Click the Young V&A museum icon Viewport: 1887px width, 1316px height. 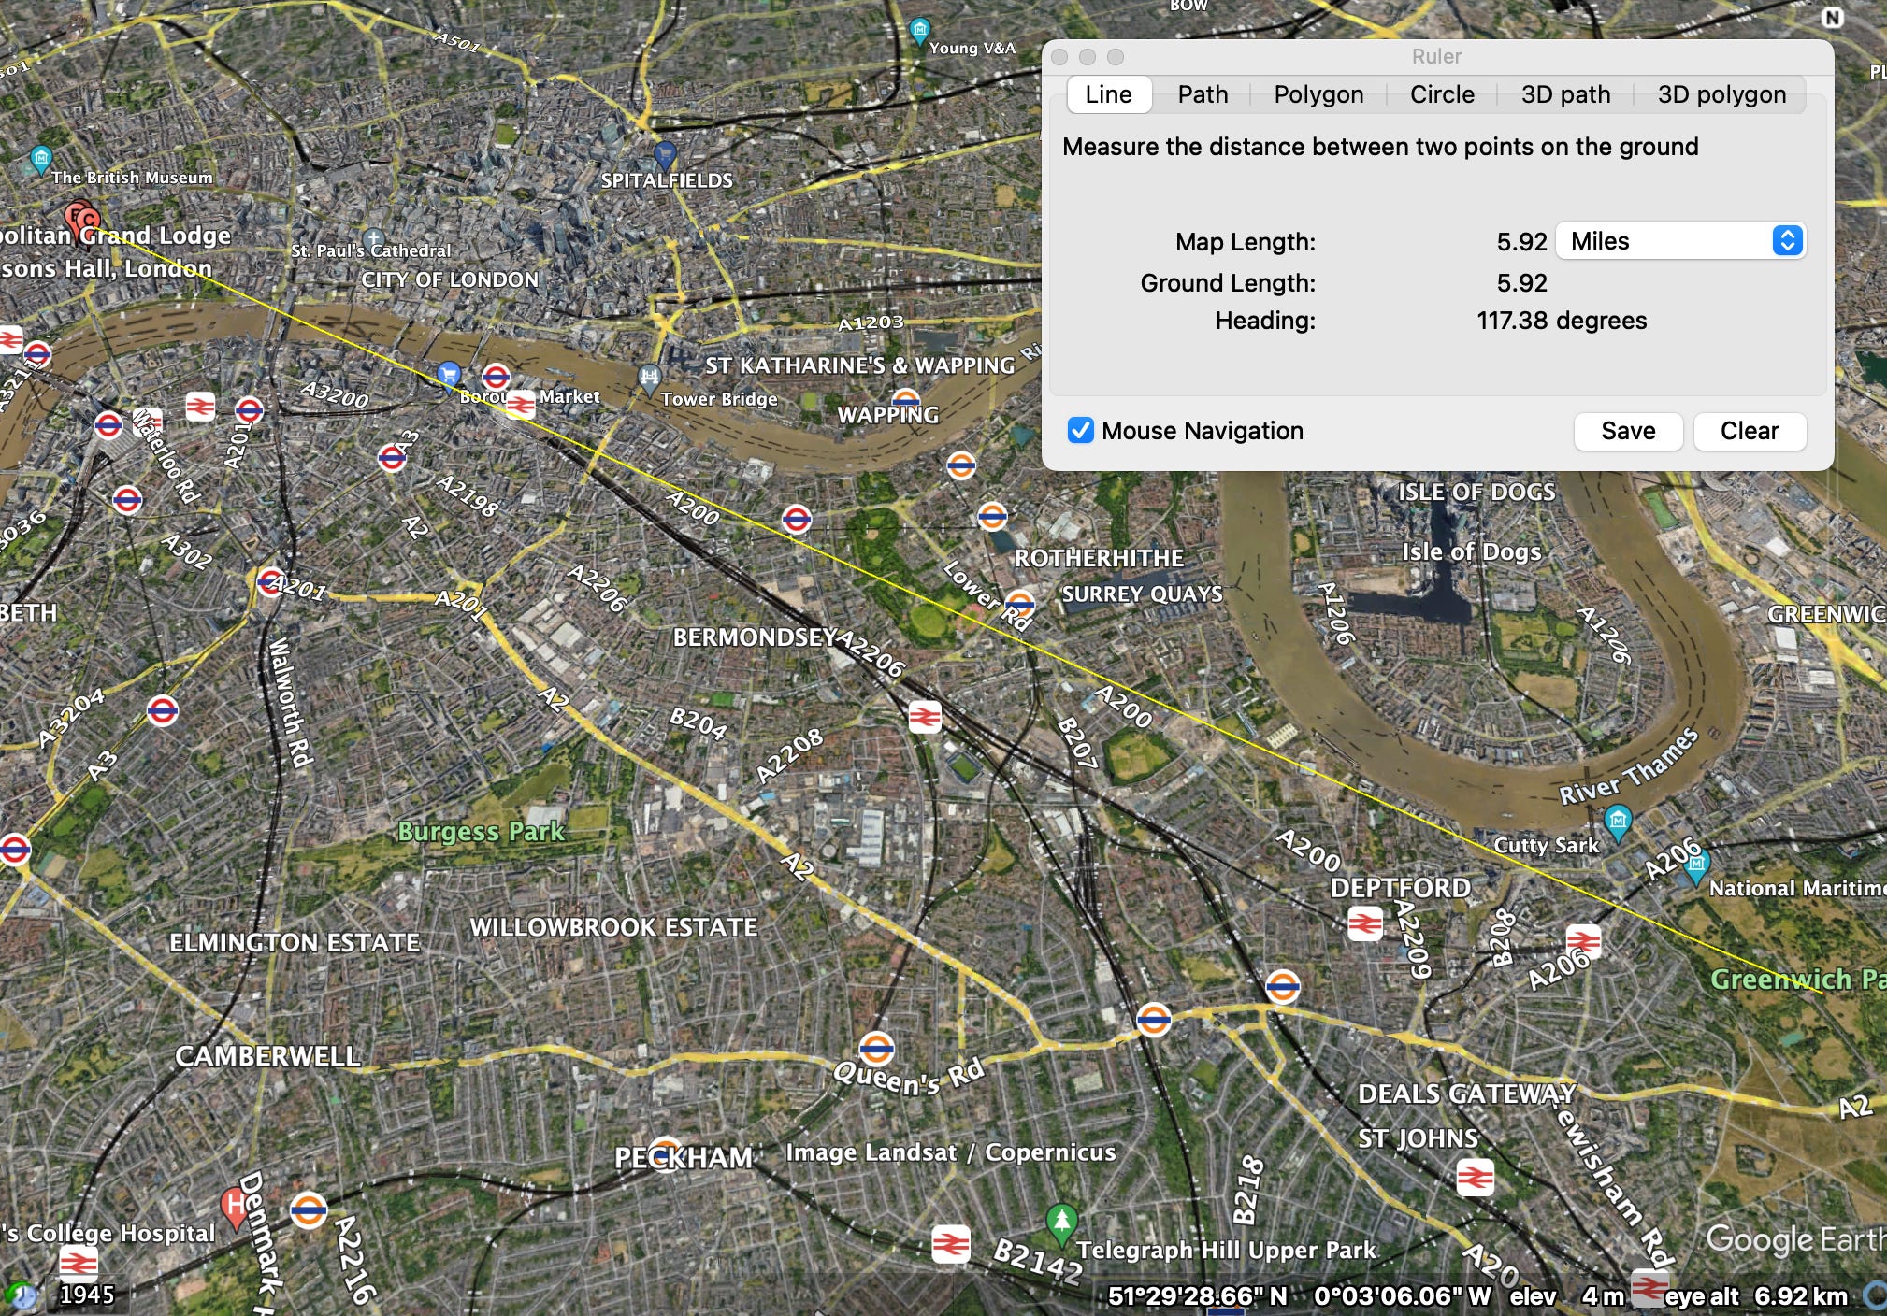(x=920, y=30)
